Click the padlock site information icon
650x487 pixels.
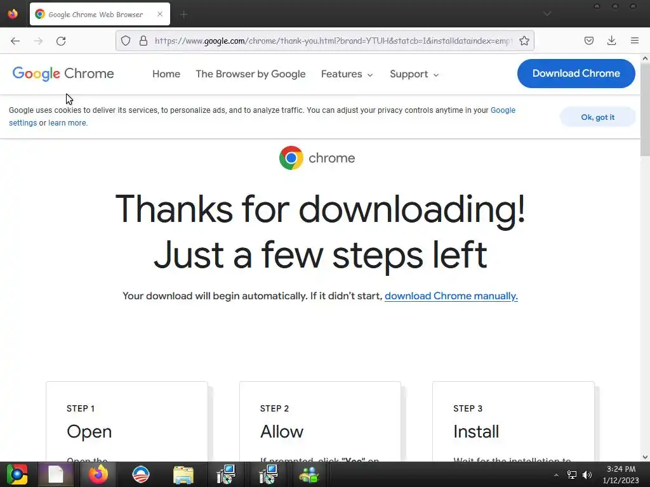143,41
